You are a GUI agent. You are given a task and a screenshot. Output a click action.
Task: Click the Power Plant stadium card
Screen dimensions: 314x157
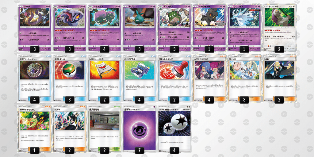(104, 129)
